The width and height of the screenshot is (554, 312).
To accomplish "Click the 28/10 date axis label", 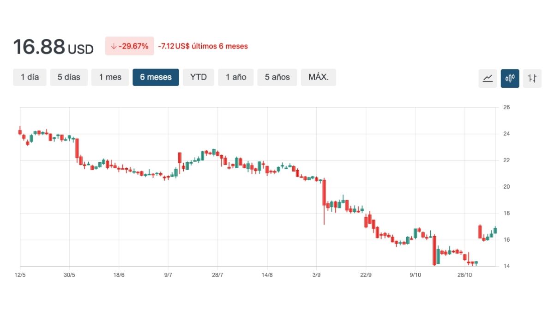I will (x=464, y=275).
